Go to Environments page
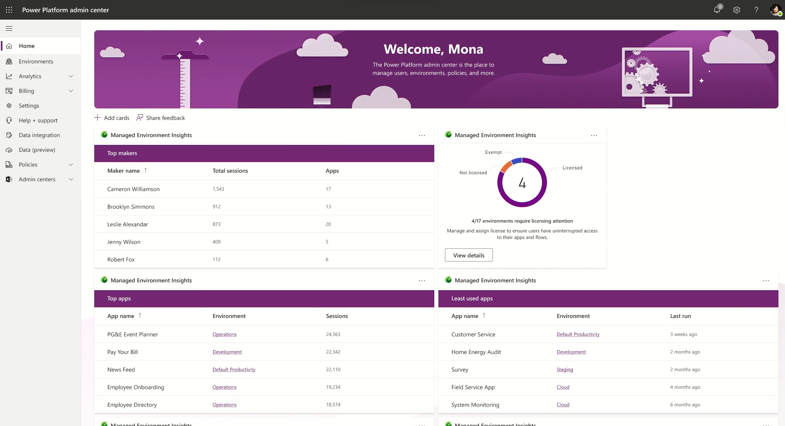This screenshot has width=785, height=426. [x=41, y=61]
